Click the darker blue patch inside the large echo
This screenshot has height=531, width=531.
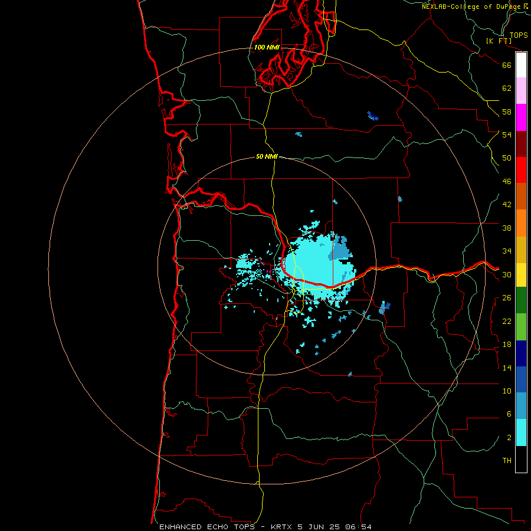[x=340, y=249]
